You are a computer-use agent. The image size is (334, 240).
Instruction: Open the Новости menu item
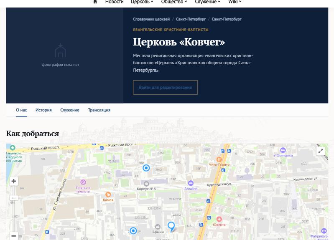115,2
